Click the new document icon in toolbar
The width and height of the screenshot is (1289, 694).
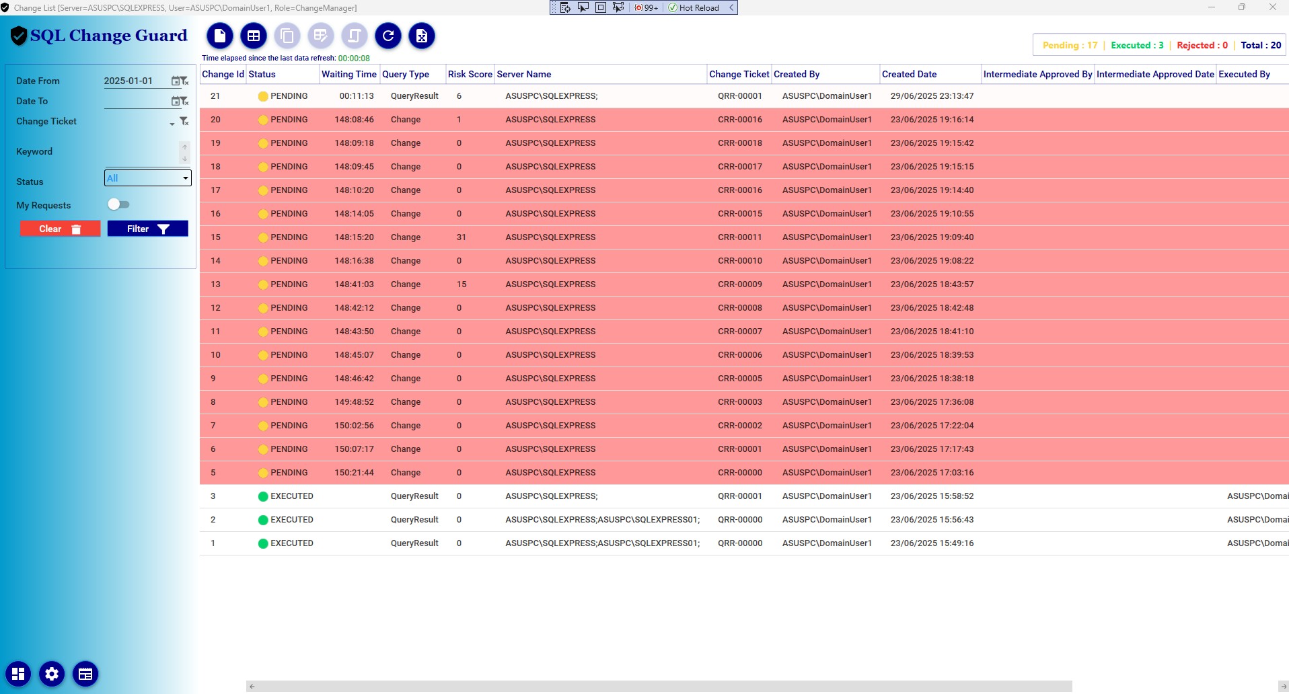(x=220, y=36)
